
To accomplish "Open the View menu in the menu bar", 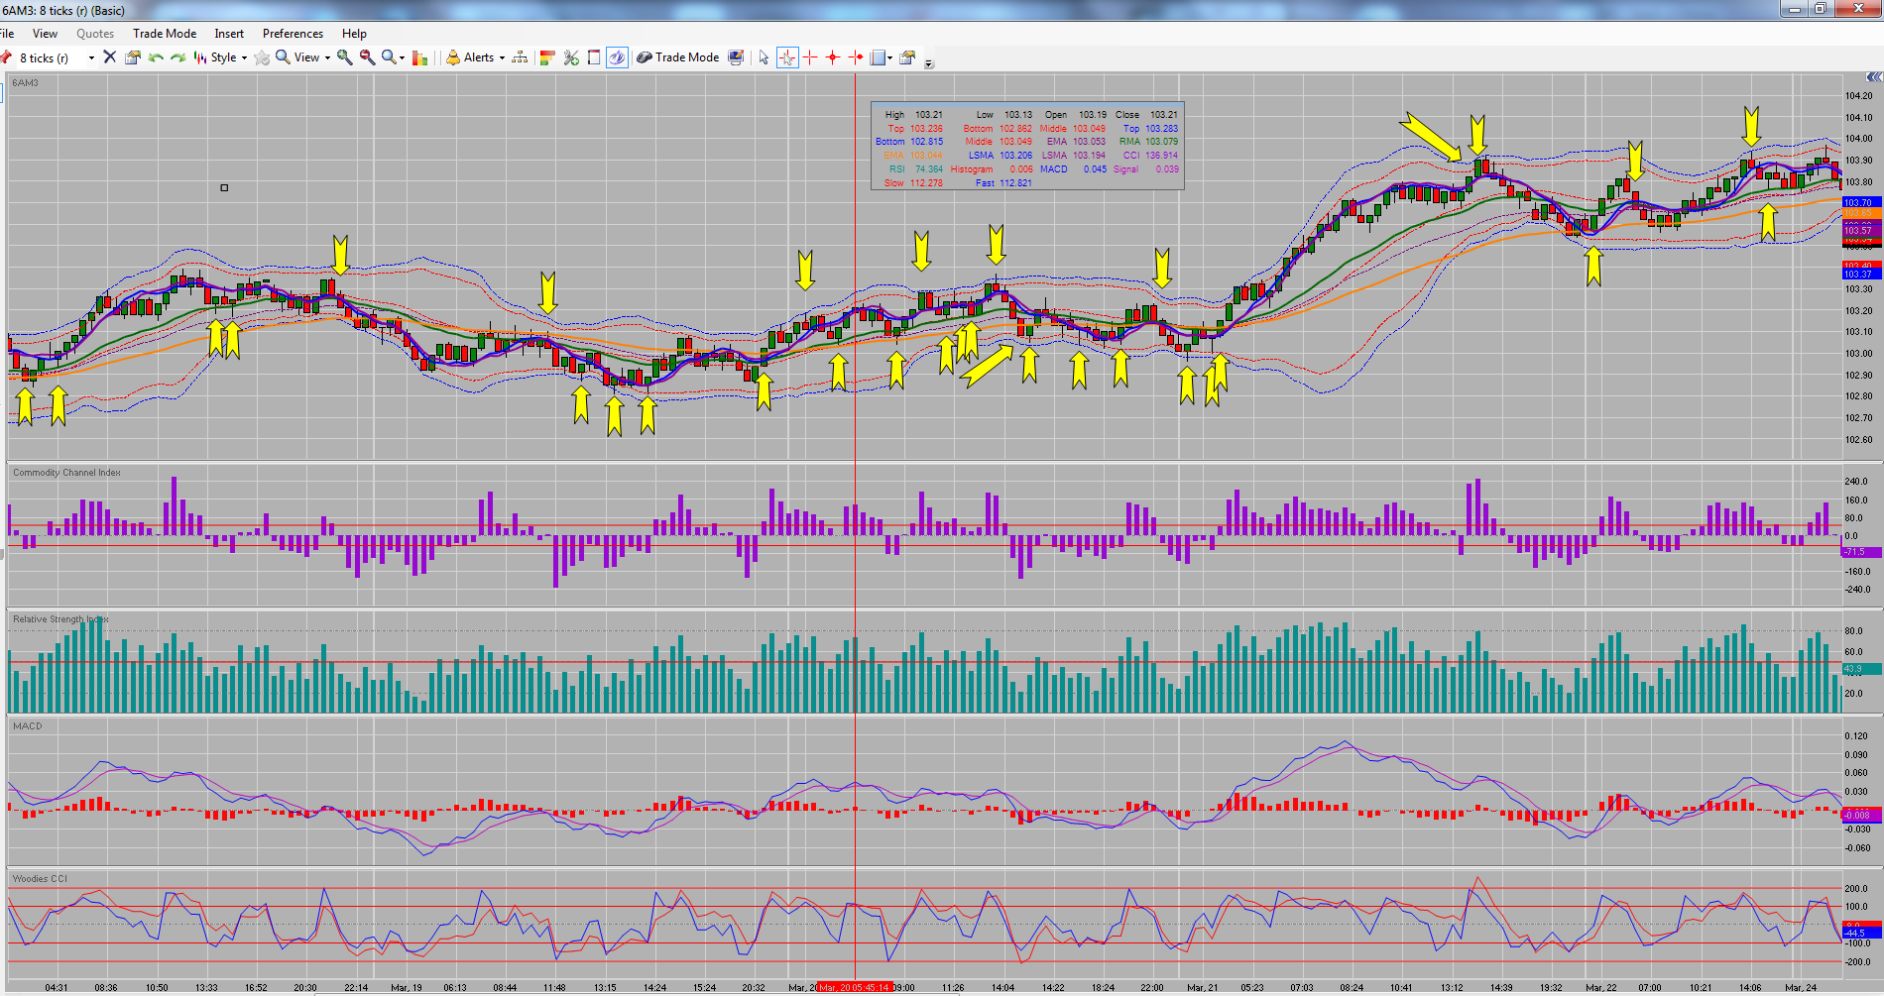I will [46, 34].
